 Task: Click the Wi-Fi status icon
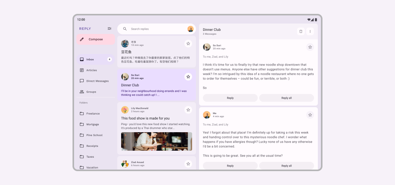[x=309, y=20]
